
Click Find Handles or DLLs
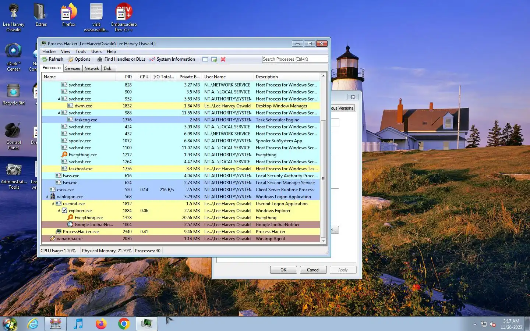pyautogui.click(x=121, y=59)
